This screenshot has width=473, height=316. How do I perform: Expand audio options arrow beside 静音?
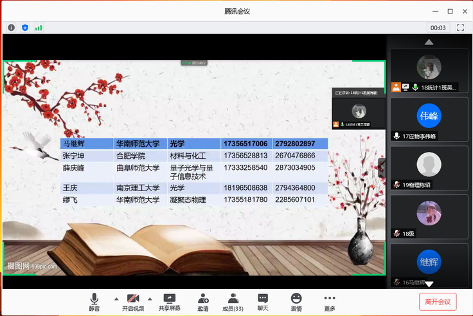click(116, 299)
